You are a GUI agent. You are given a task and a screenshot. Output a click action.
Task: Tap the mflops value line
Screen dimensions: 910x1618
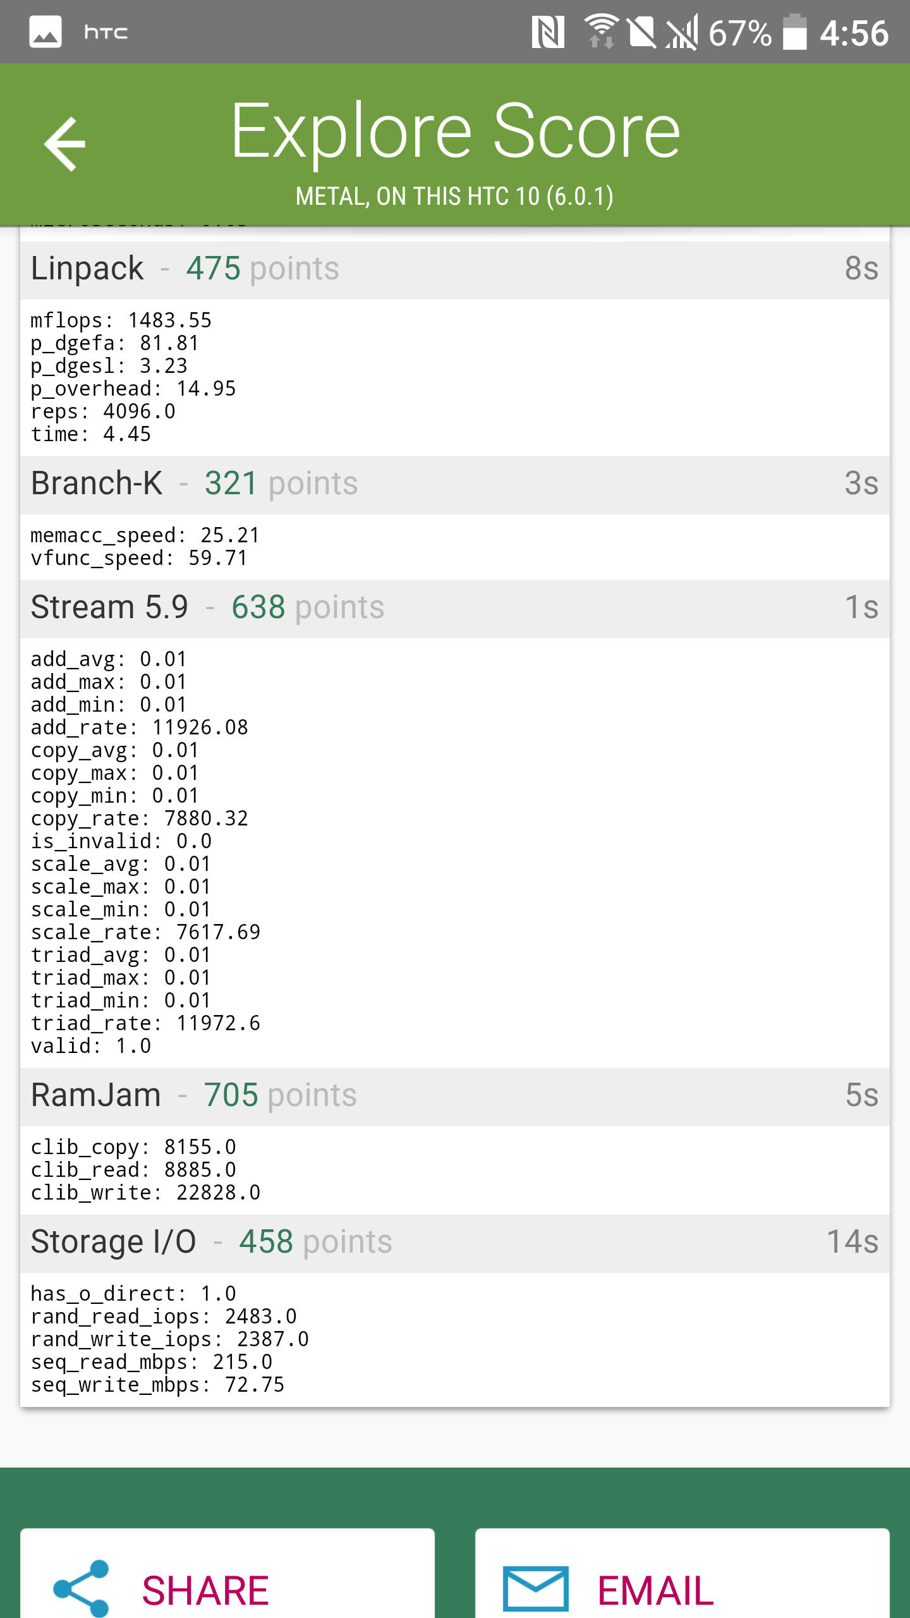121,320
